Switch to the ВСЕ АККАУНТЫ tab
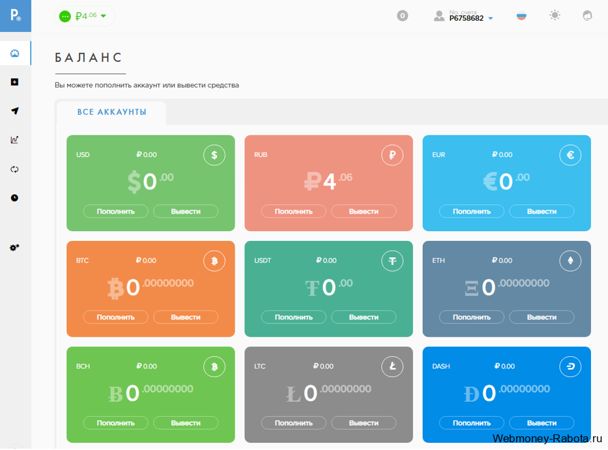This screenshot has width=608, height=450. (x=111, y=113)
